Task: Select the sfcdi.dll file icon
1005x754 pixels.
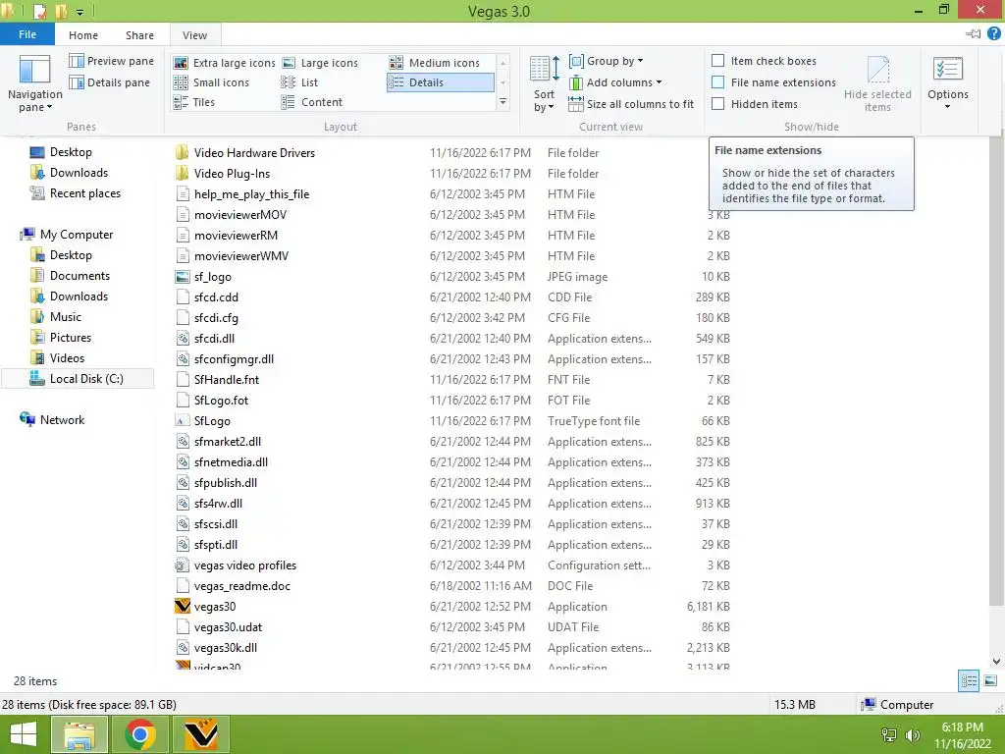Action: pyautogui.click(x=182, y=338)
